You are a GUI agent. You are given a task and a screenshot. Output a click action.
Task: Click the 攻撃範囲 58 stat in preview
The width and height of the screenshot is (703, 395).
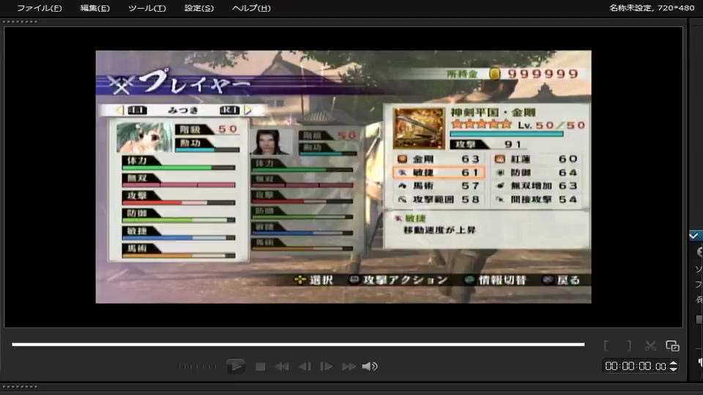pos(439,199)
